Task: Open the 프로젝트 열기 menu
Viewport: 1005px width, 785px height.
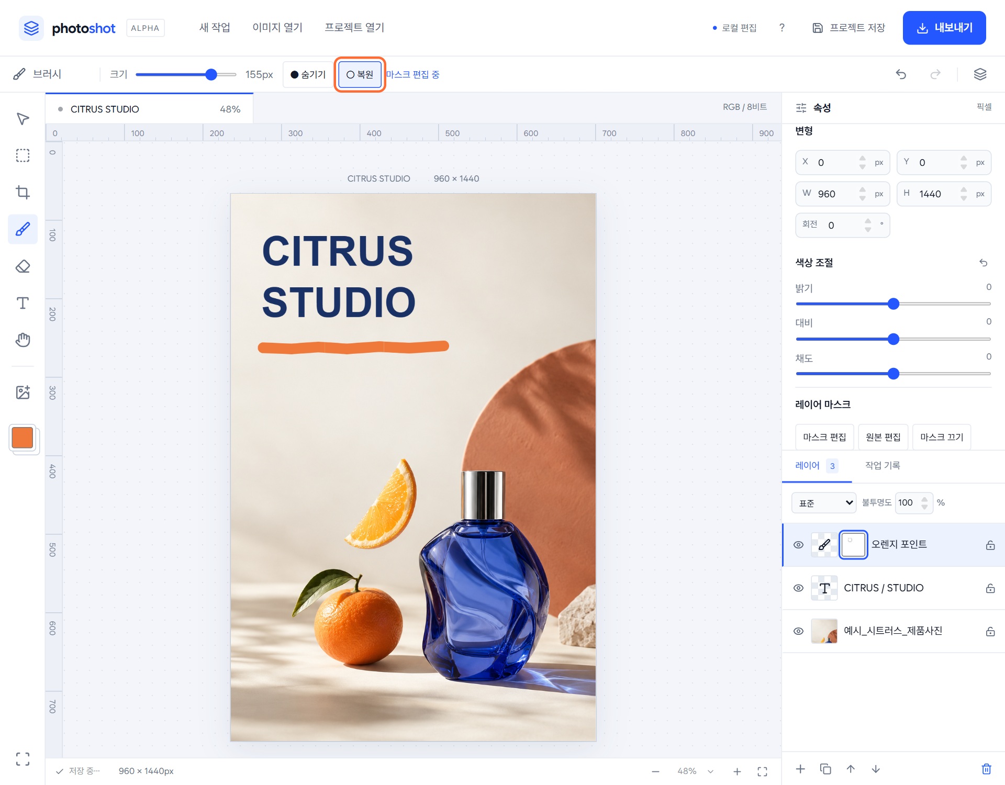Action: click(x=354, y=28)
